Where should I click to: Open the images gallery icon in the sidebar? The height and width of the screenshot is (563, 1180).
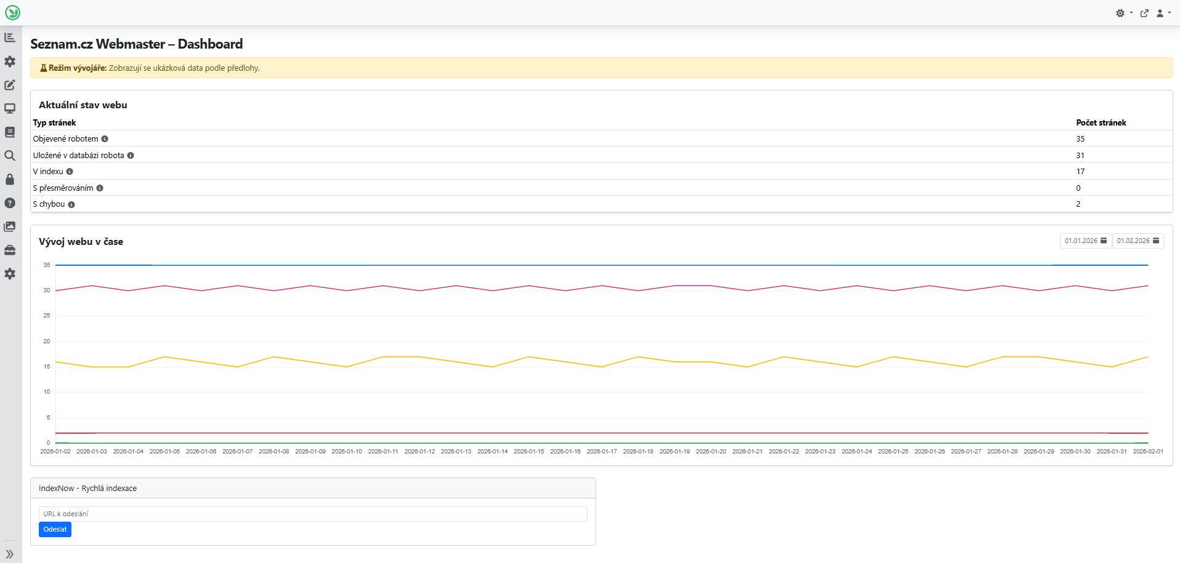pyautogui.click(x=10, y=226)
